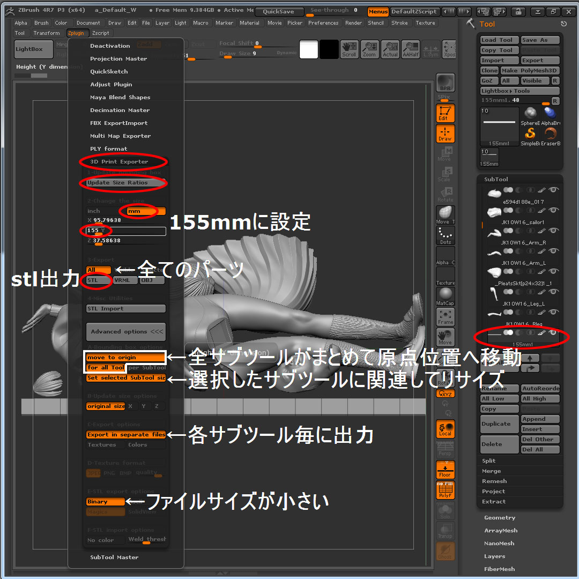Toggle visibility of JK10W16_Arm_R subtool
579x579 pixels.
(553, 231)
